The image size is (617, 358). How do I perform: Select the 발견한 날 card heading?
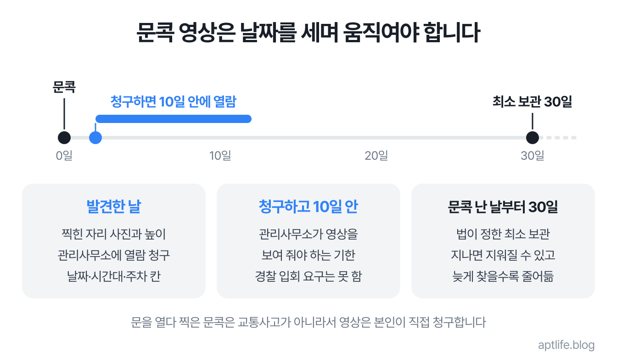(x=114, y=207)
